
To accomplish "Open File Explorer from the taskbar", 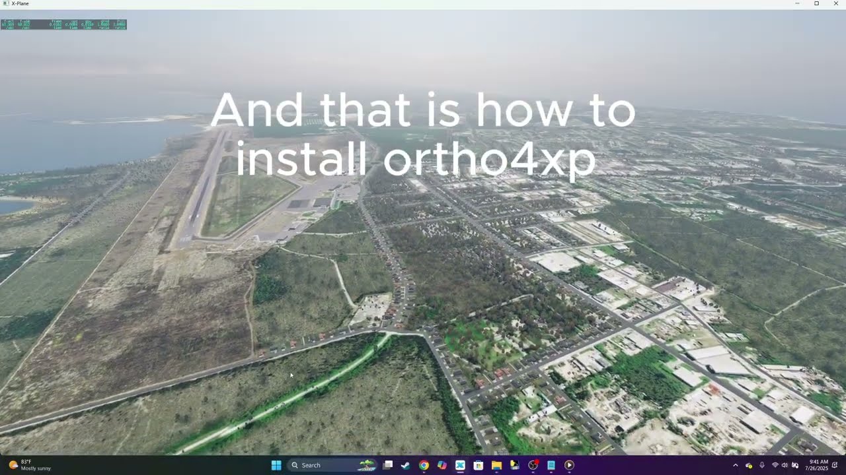I will [x=496, y=465].
